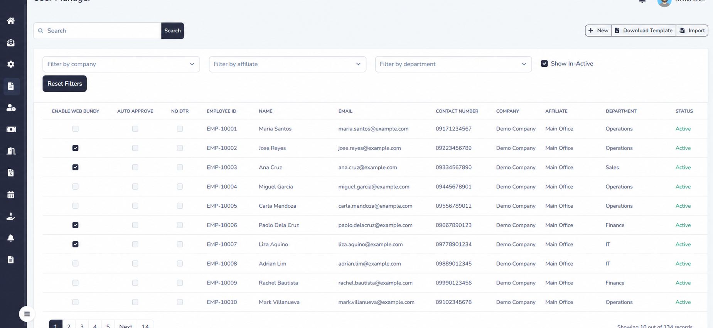713x328 pixels.
Task: Open the hand-holding donate sidebar icon
Action: (11, 216)
